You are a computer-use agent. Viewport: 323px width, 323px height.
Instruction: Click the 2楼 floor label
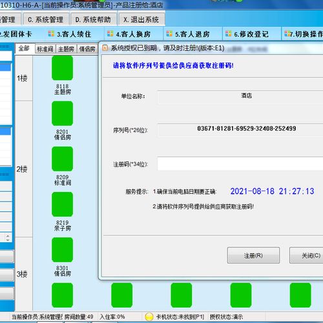(22, 169)
